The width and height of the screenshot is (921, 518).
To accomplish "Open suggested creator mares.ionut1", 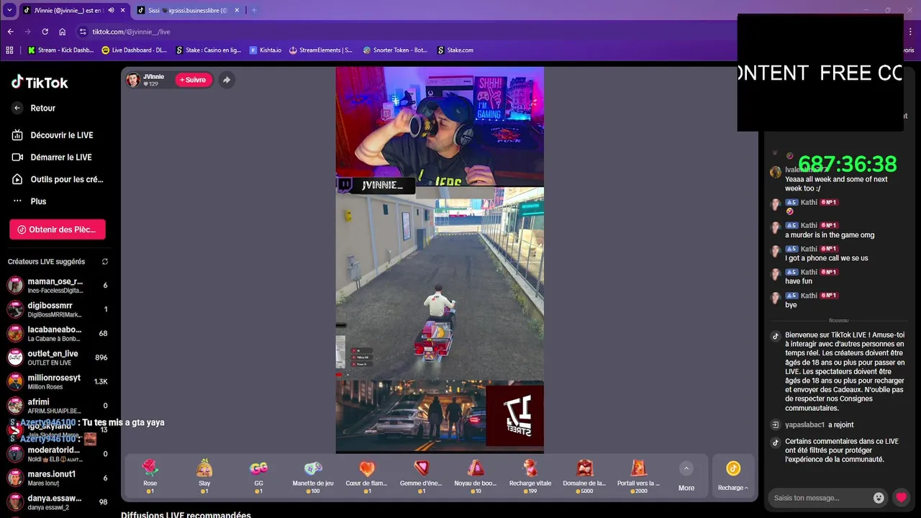I will 56,478.
